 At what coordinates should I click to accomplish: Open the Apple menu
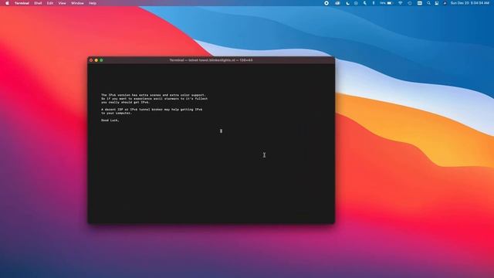click(x=7, y=3)
